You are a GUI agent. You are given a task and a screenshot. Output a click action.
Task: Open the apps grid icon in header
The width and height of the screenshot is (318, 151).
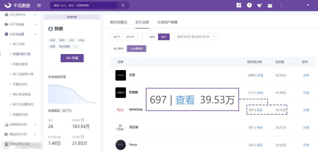(239, 6)
